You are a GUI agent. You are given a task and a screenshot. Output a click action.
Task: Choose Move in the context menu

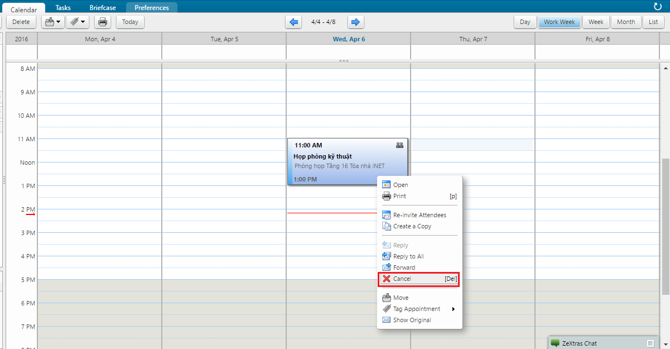click(420, 298)
